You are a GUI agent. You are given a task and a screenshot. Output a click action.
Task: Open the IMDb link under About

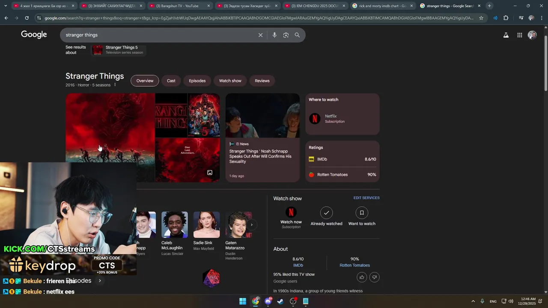(x=298, y=265)
